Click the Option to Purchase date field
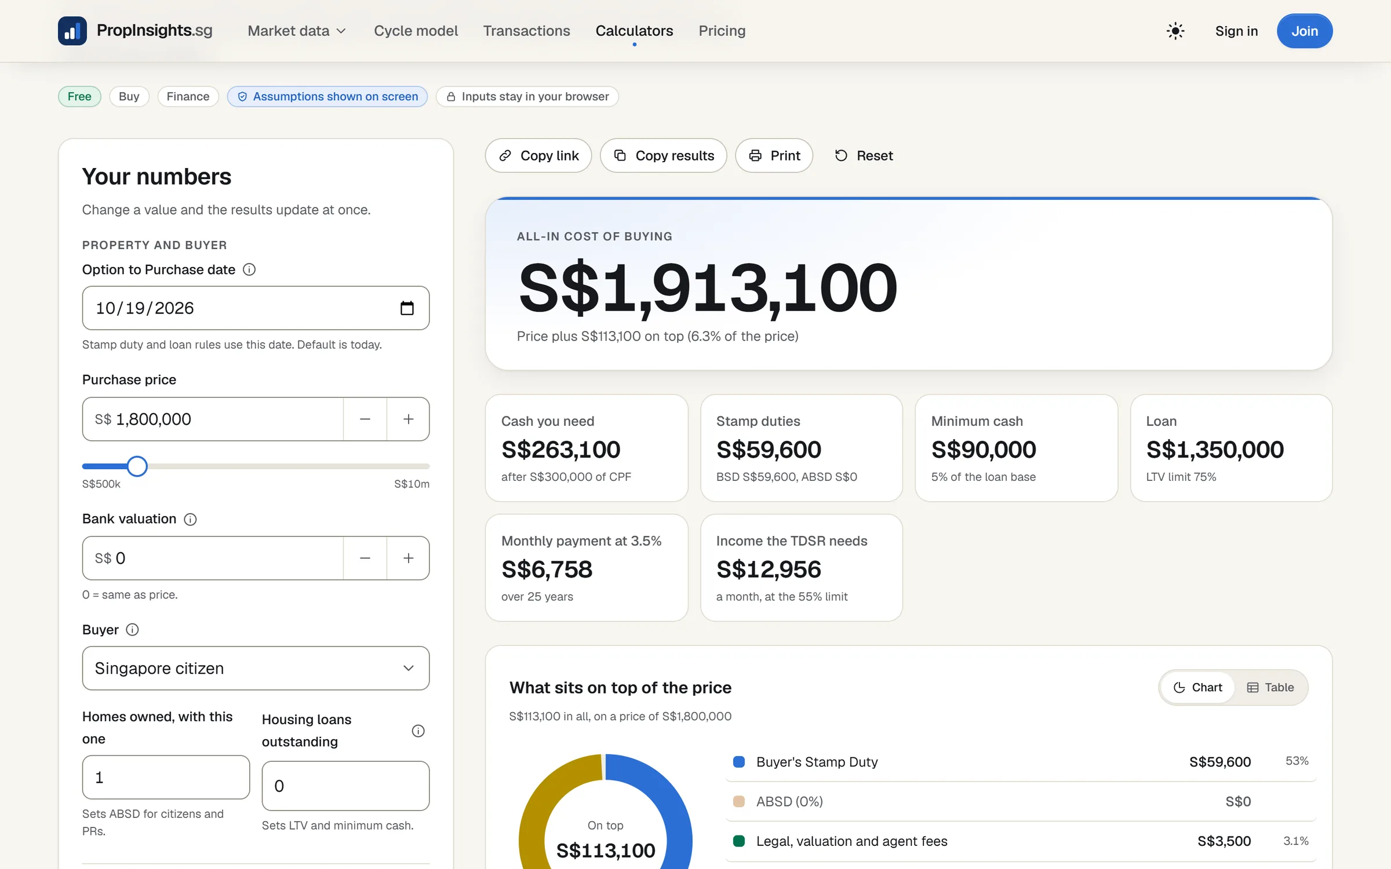The width and height of the screenshot is (1391, 869). 256,308
